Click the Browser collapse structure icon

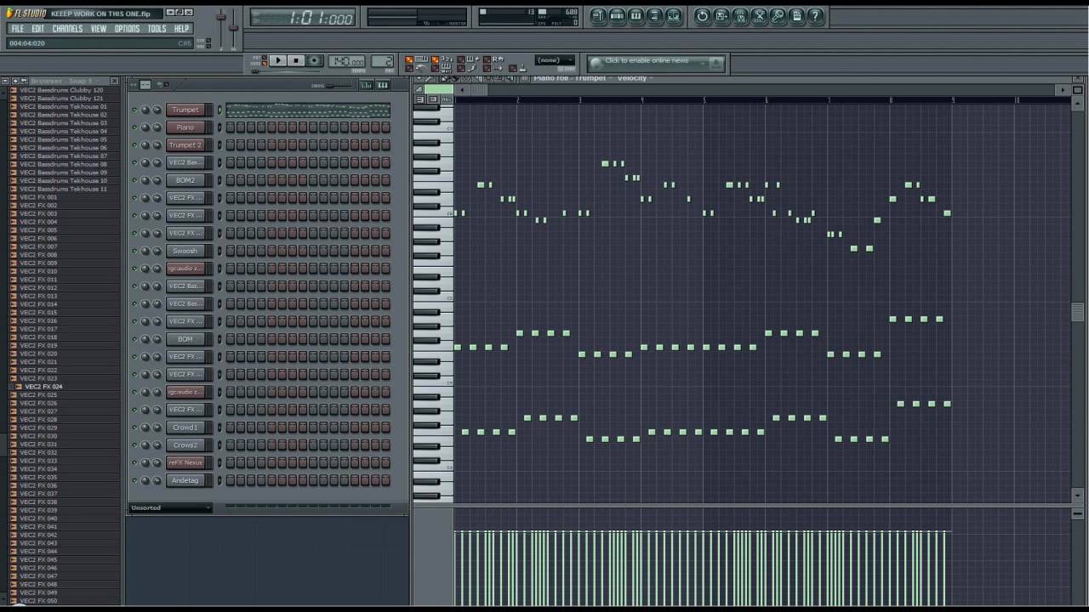tap(14, 81)
